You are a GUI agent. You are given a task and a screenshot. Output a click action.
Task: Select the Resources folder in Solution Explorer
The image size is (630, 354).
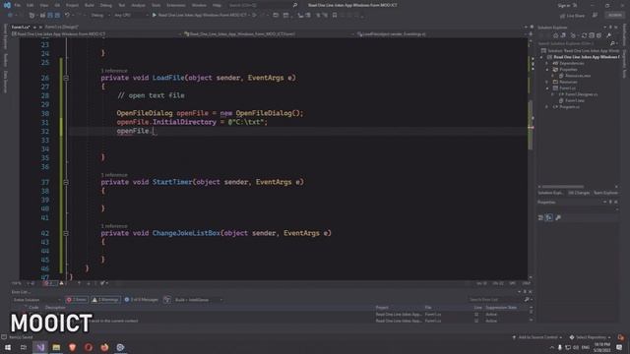tap(568, 82)
